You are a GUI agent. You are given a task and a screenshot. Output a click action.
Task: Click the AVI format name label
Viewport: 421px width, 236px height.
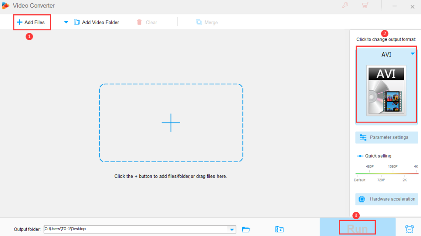(386, 54)
